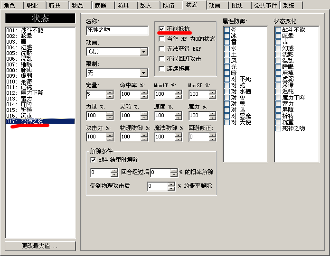The image size is (330, 256).
Task: Enable 无法获得 EXP checkbox
Action: pyautogui.click(x=161, y=49)
